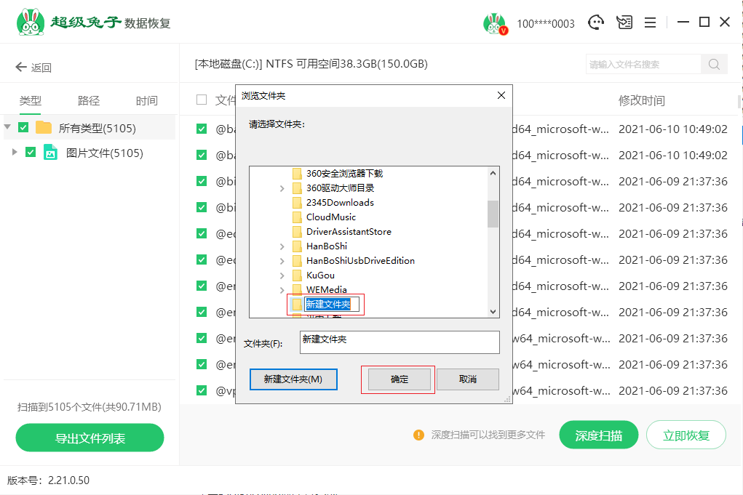Click the 图片文件 category icon
743x495 pixels.
pos(50,153)
